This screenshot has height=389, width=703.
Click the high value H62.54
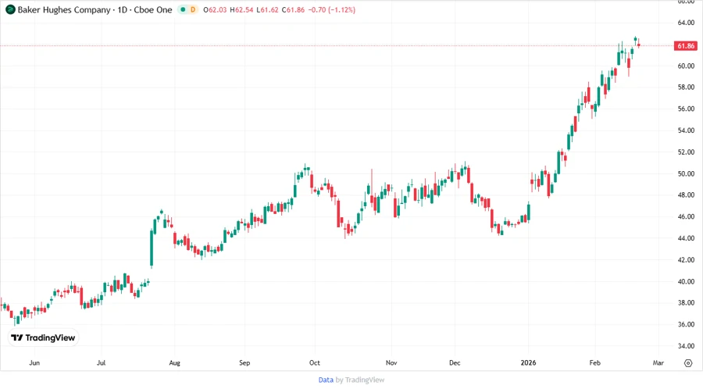241,10
